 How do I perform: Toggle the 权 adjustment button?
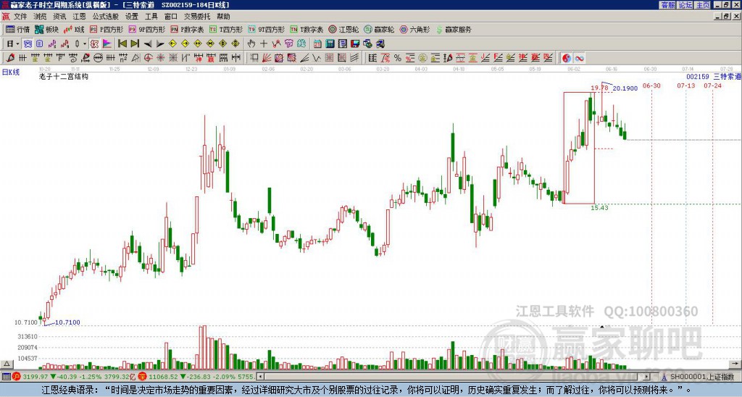[x=94, y=44]
